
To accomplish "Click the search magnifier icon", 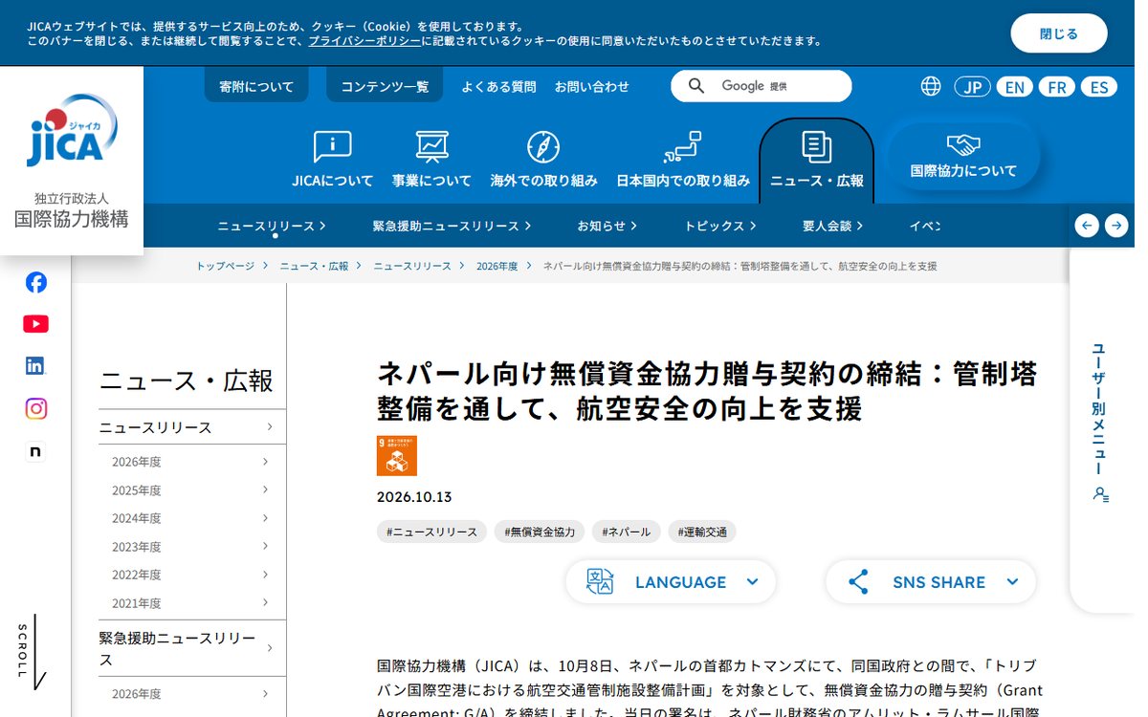I will [x=696, y=86].
